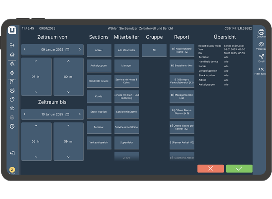The width and height of the screenshot is (272, 199).
Task: Reset filters with the Filter zurücksetzen icon
Action: point(261,69)
